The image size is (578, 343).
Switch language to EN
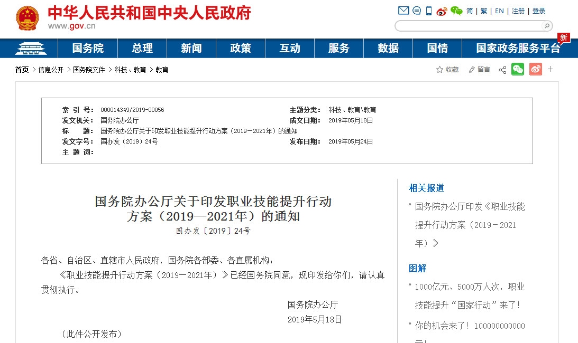coord(499,11)
